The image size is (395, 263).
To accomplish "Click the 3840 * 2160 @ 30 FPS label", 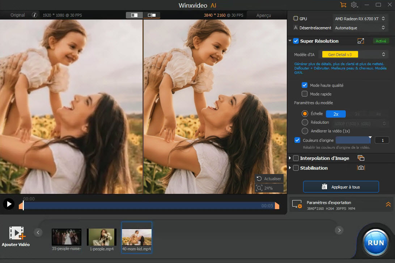I will (x=224, y=15).
